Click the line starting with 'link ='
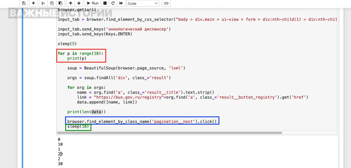The height and width of the screenshot is (168, 351). tap(192, 97)
